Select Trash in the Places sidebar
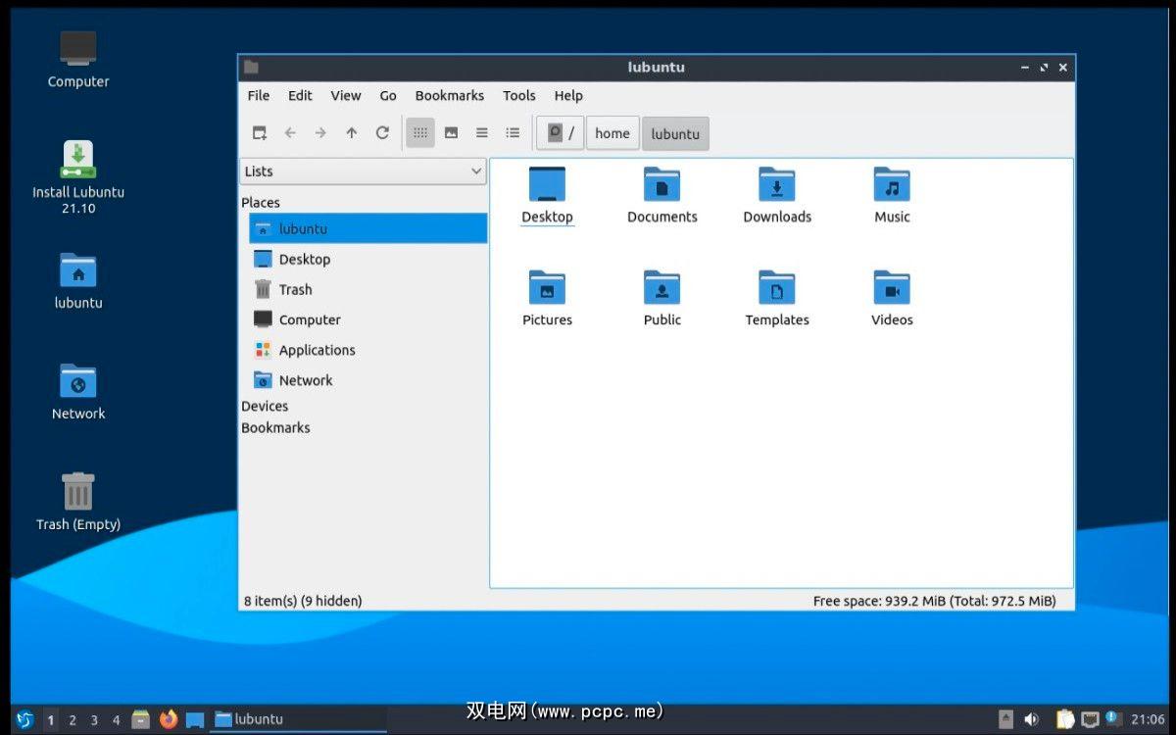The width and height of the screenshot is (1176, 735). tap(295, 289)
